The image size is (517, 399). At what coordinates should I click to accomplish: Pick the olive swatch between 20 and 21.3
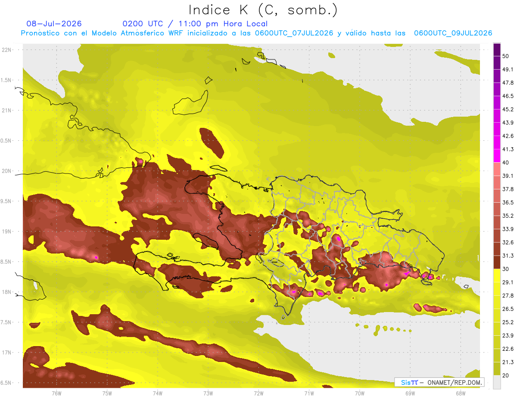[497, 369]
